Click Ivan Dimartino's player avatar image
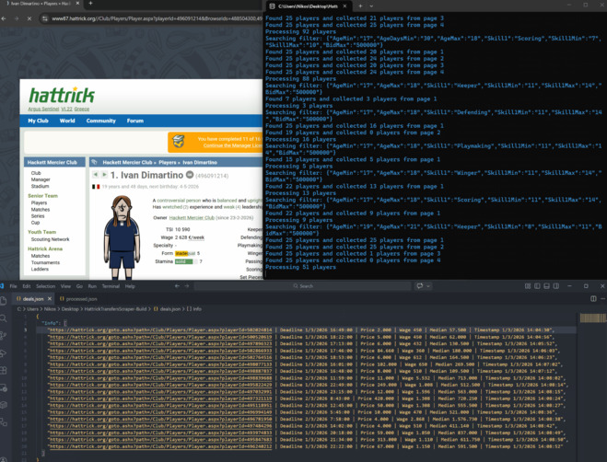 coord(122,237)
